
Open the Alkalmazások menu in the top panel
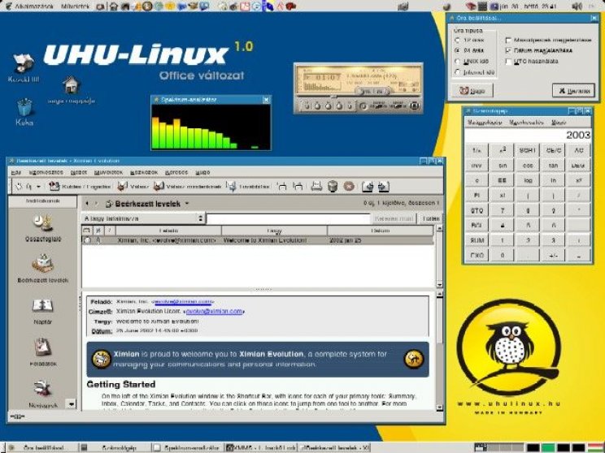pos(29,6)
